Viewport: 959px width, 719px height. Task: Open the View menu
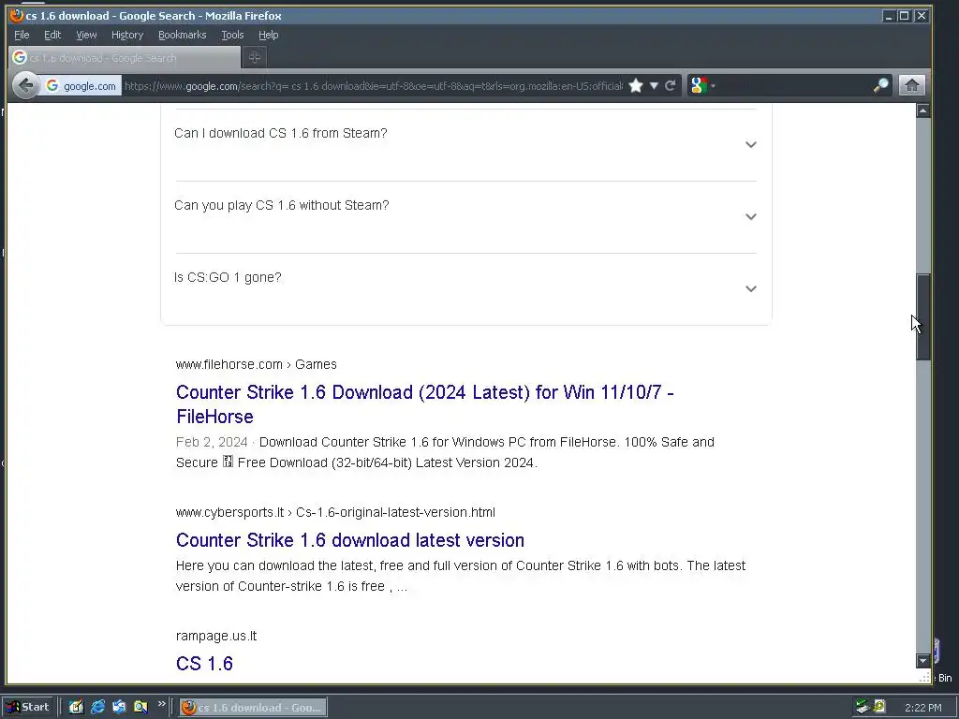(86, 35)
